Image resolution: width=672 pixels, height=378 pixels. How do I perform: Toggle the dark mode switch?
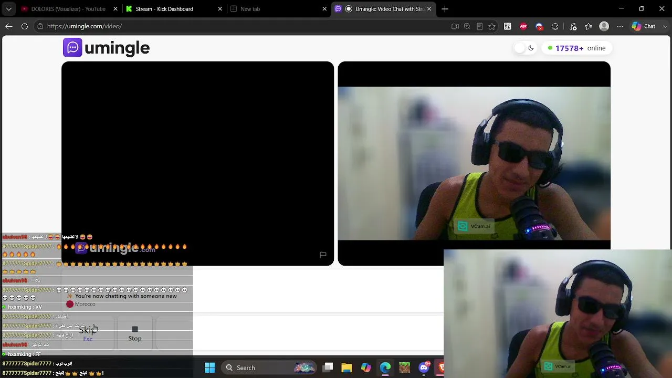pos(524,48)
